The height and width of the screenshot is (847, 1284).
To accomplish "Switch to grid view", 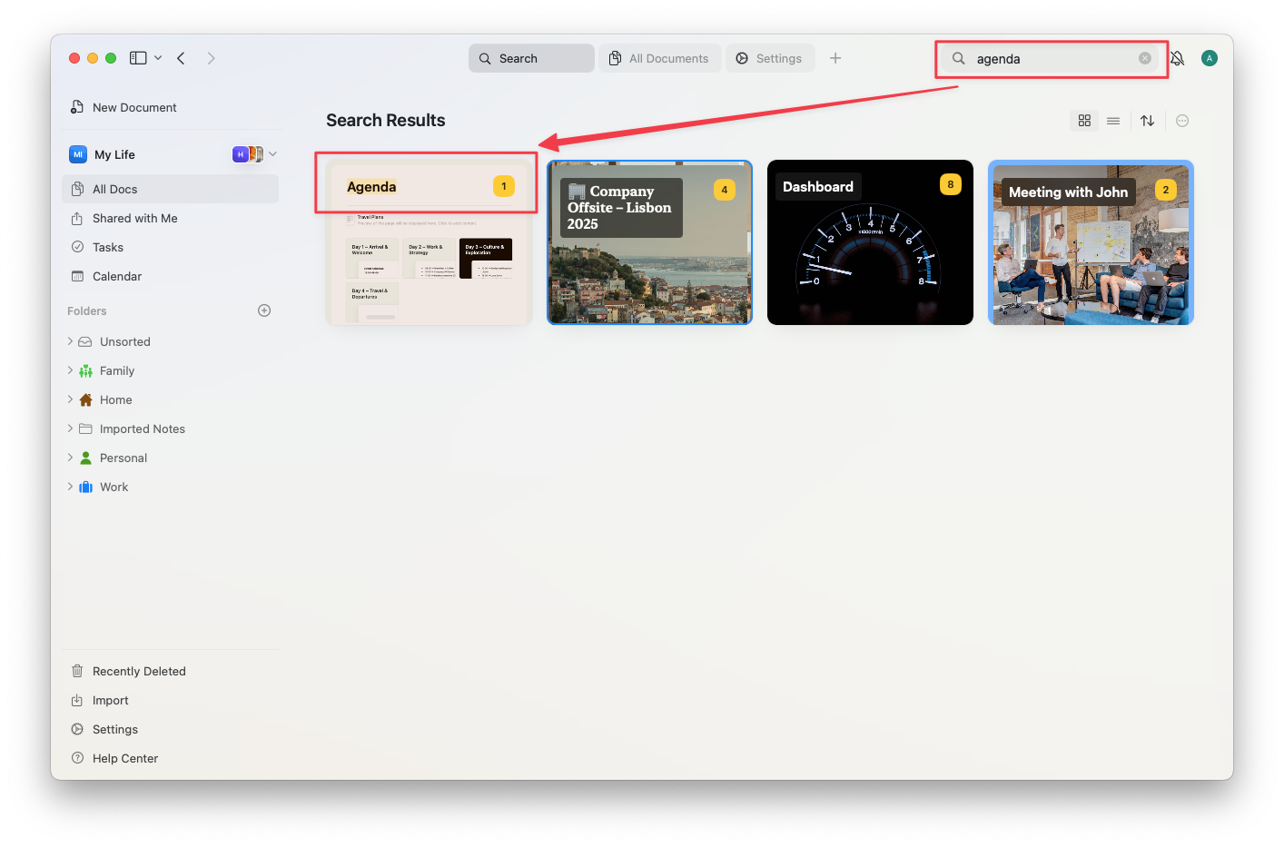I will pos(1084,121).
